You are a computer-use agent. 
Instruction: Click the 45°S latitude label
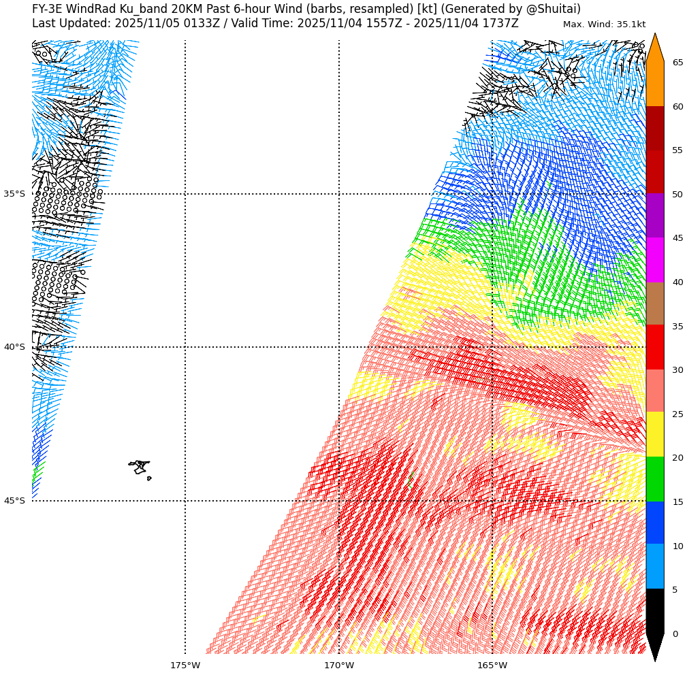click(x=14, y=501)
